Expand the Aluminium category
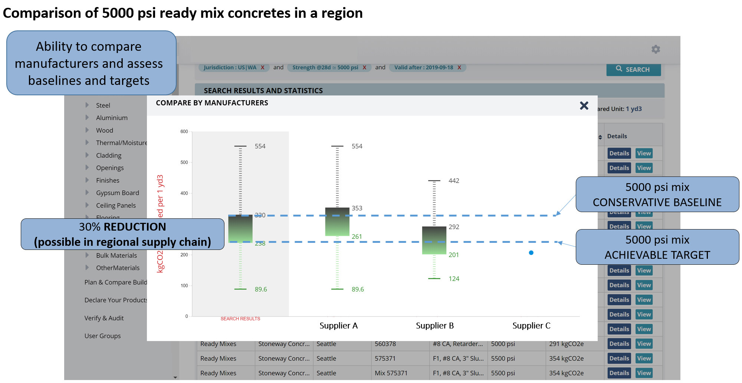 coord(87,118)
